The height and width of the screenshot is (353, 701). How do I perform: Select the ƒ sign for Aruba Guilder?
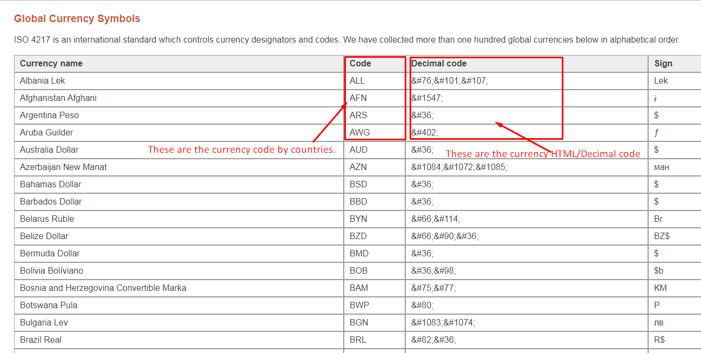pyautogui.click(x=656, y=133)
